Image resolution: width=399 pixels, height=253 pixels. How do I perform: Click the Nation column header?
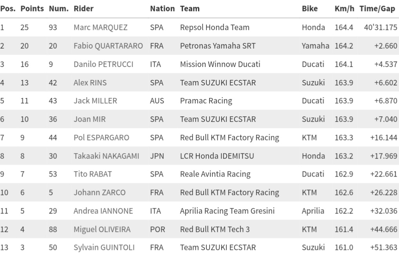pyautogui.click(x=162, y=9)
